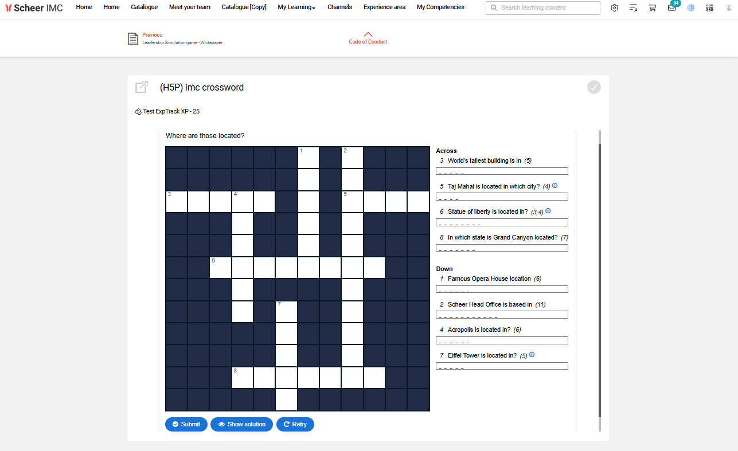Click the learning history search icon
Viewport: 738px width, 451px height.
tap(633, 7)
